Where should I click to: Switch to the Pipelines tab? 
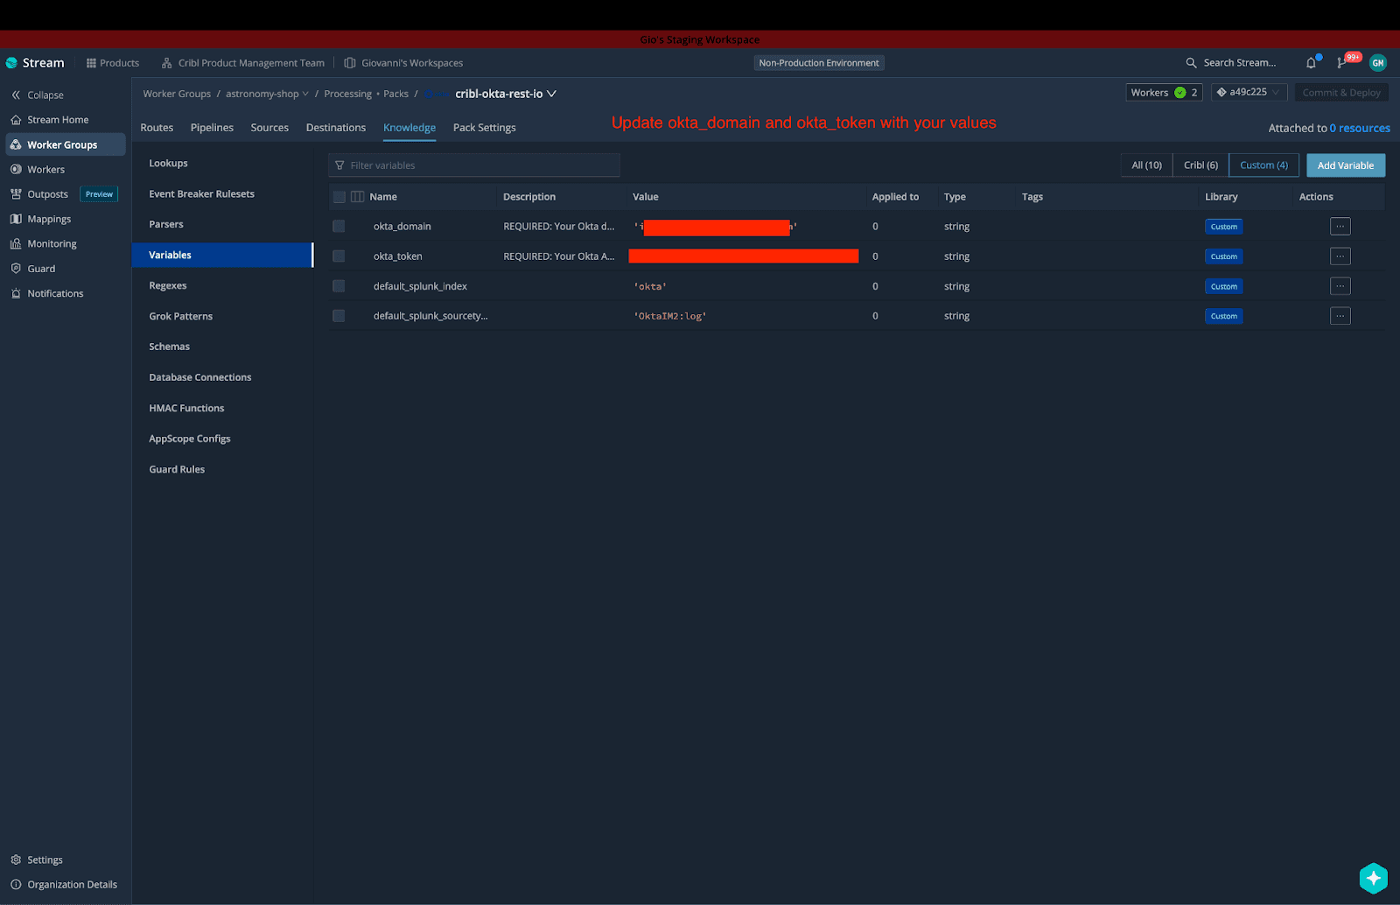click(x=212, y=128)
